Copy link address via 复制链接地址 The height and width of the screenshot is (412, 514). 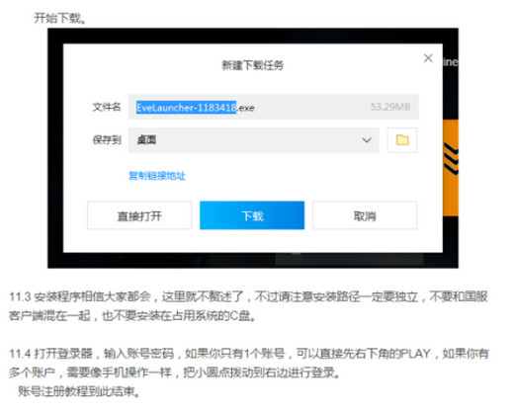pyautogui.click(x=157, y=176)
